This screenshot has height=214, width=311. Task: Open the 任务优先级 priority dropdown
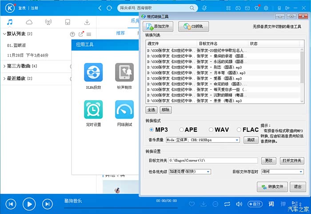190,171
